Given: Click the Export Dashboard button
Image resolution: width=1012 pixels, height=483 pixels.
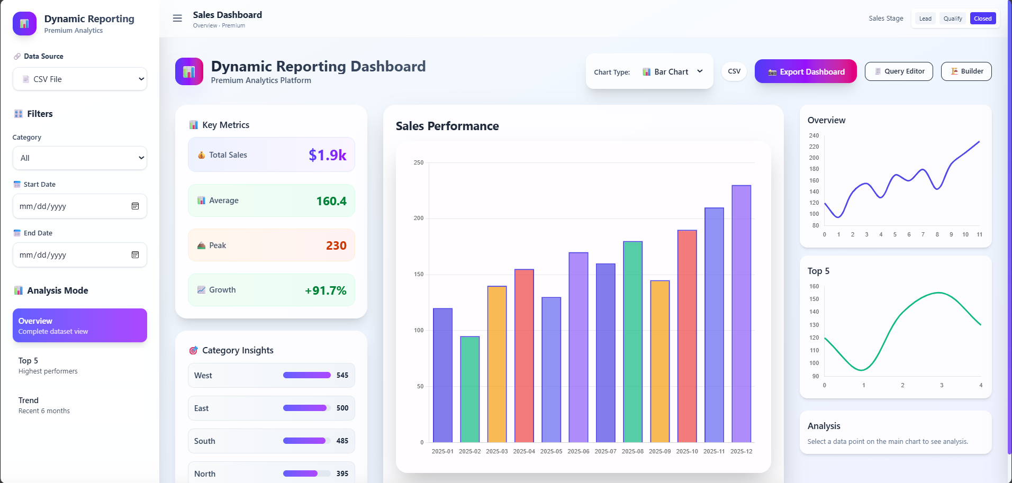Looking at the screenshot, I should click(806, 71).
